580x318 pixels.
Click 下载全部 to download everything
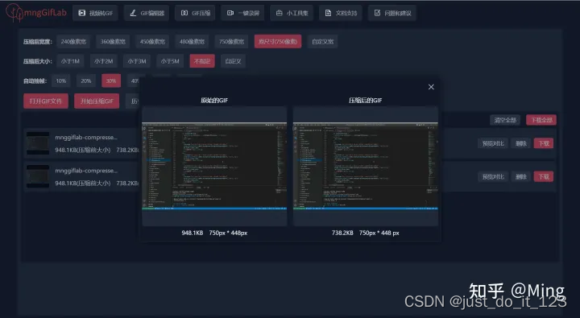[541, 120]
